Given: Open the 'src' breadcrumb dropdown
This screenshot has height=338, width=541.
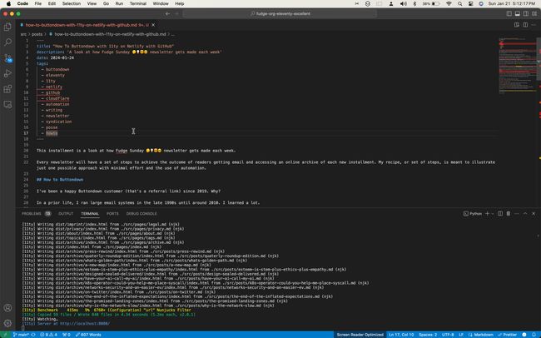Looking at the screenshot, I should tap(23, 34).
